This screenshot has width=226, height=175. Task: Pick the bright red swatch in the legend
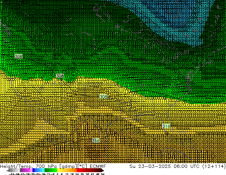coord(78,170)
